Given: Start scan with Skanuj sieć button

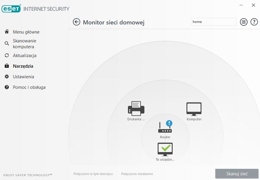Looking at the screenshot, I should point(237,174).
